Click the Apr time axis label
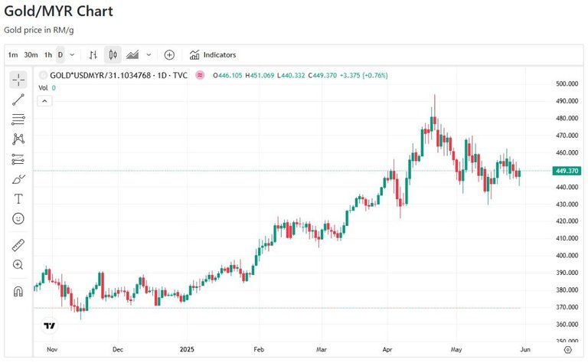The height and width of the screenshot is (363, 588). (387, 349)
